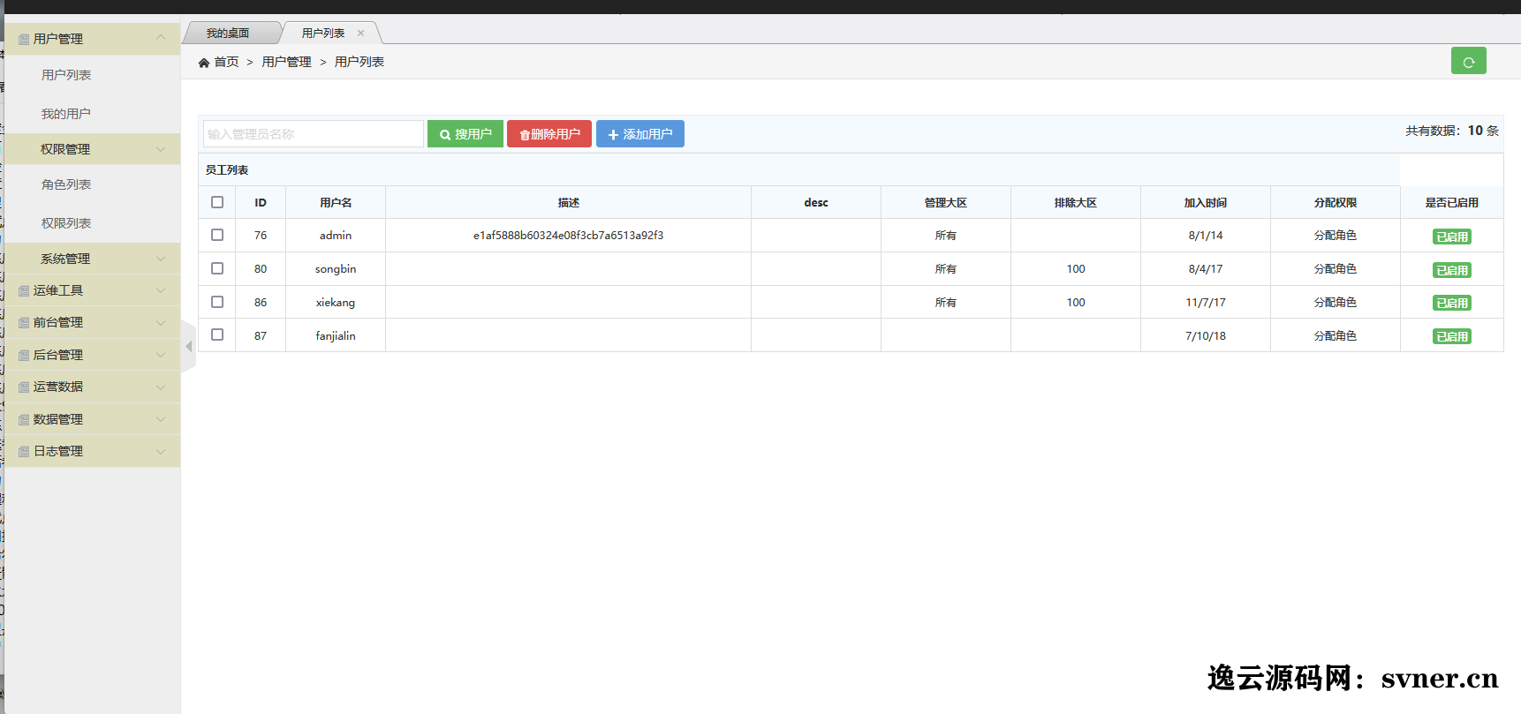
Task: Click the 后台管理 menu list icon
Action: point(24,356)
